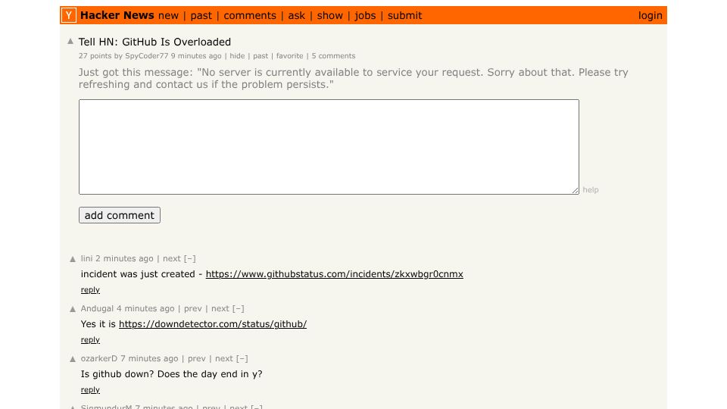Open the 'new' page in the header
Screen dimensions: 727x409
(x=168, y=16)
